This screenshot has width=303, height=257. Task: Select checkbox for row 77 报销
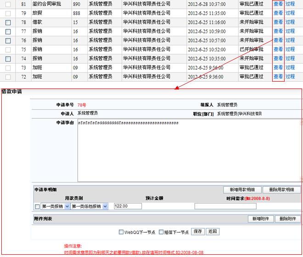tap(8, 32)
